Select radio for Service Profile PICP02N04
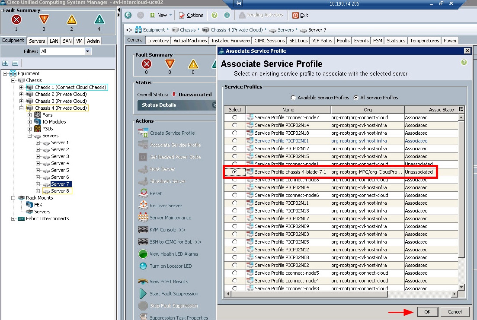The height and width of the screenshot is (320, 477). point(234,187)
